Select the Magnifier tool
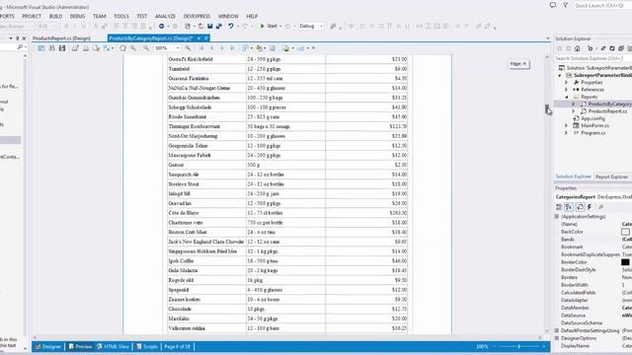The width and height of the screenshot is (632, 355). click(133, 48)
